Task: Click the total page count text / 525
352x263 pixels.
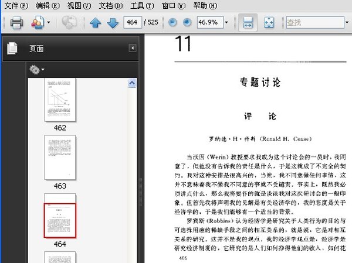Action: (x=151, y=22)
